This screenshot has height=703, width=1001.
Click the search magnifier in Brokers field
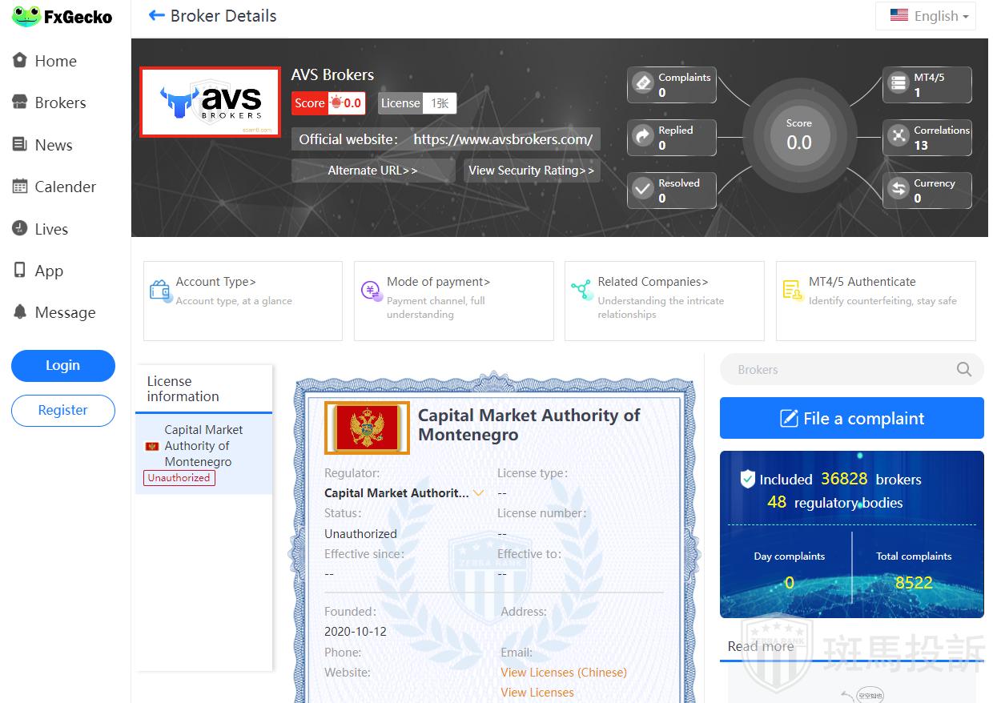[964, 369]
